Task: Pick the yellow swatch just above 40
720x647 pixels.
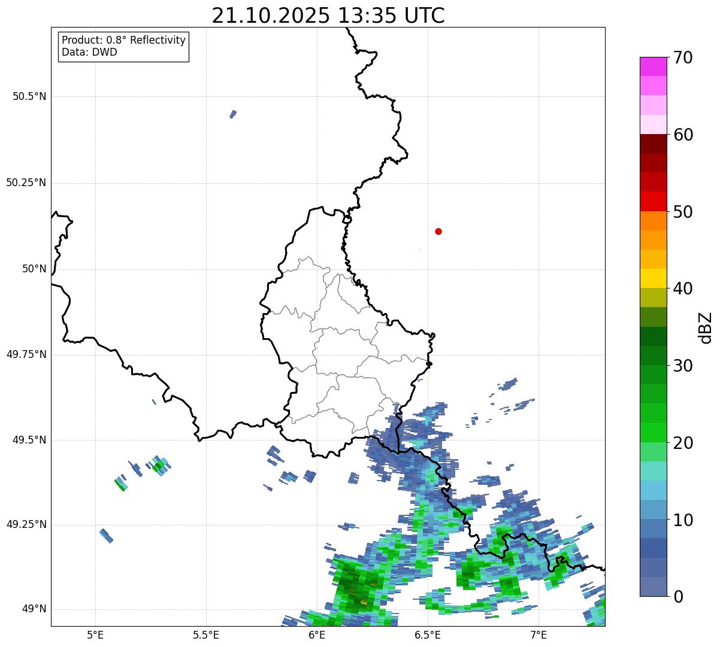Action: (653, 278)
